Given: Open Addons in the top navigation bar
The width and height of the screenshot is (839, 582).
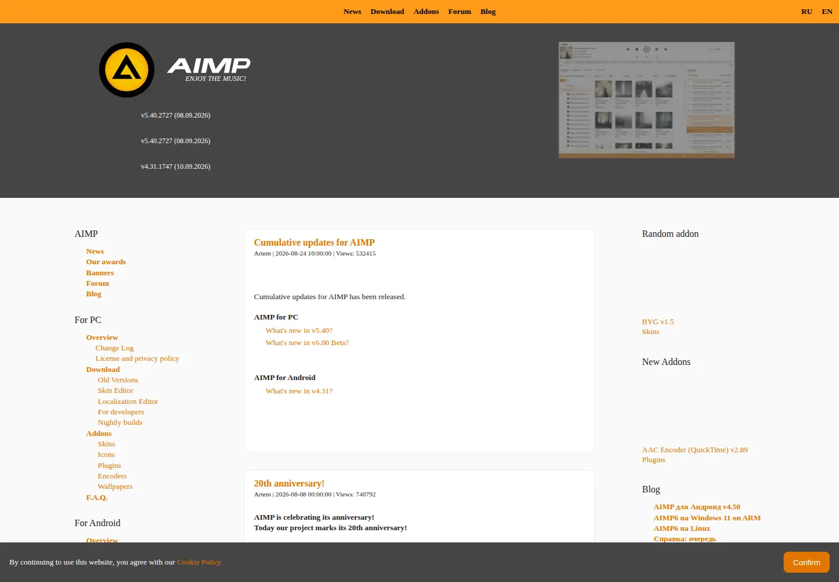Looking at the screenshot, I should [x=426, y=12].
